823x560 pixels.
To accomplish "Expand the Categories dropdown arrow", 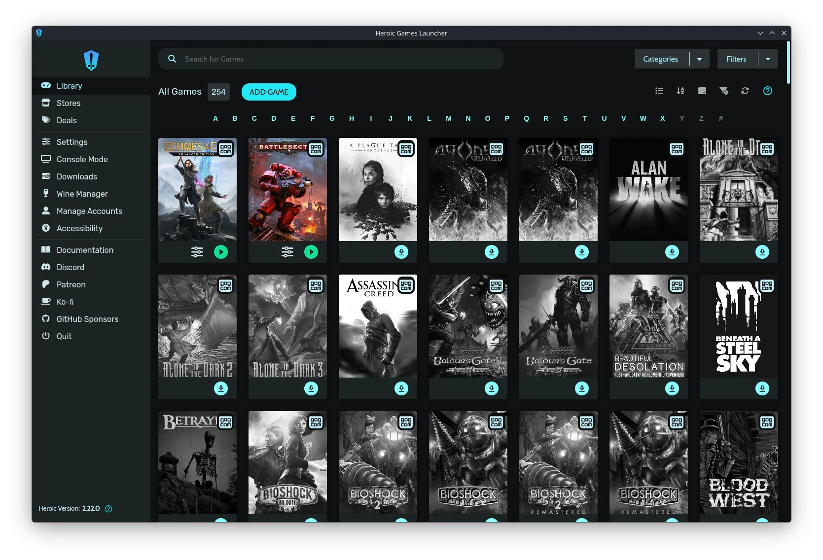I will (699, 59).
